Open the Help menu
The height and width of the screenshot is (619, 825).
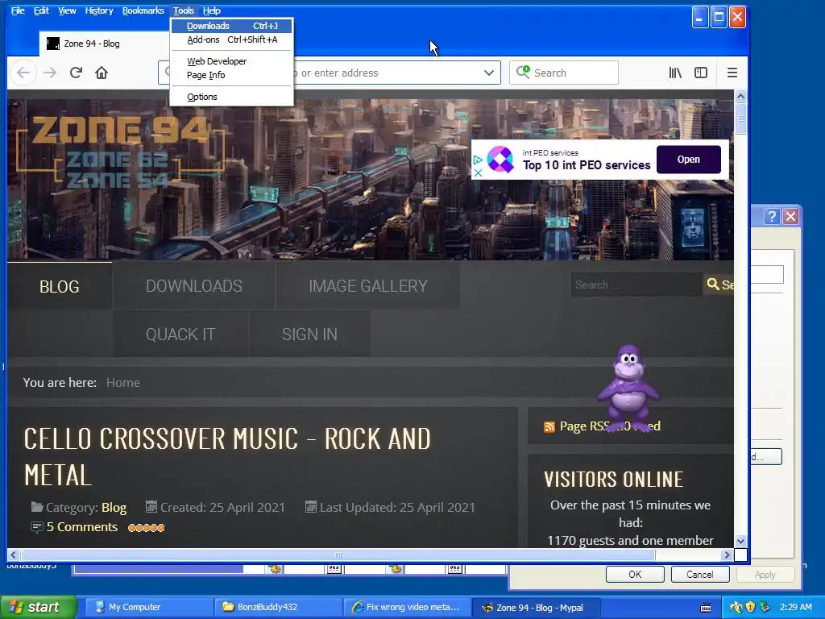click(212, 10)
